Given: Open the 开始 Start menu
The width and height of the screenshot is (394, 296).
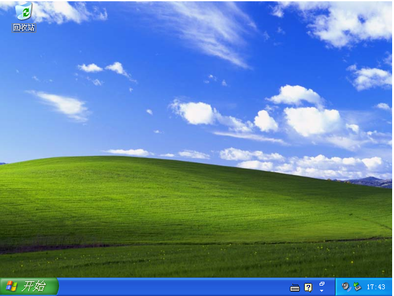Looking at the screenshot, I should (x=29, y=286).
